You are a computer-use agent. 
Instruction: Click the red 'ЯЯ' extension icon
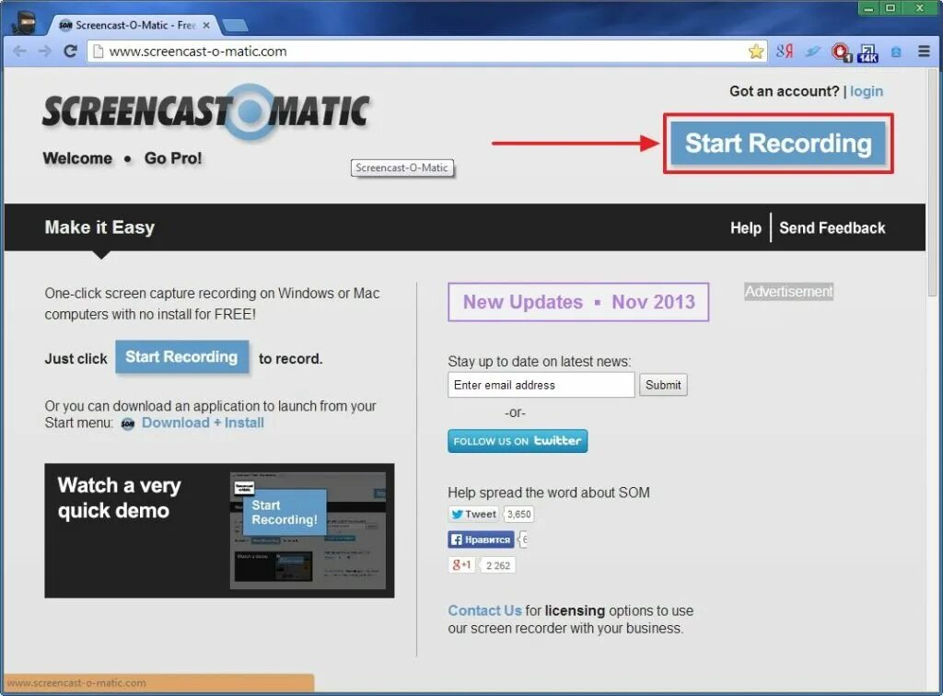click(x=785, y=52)
